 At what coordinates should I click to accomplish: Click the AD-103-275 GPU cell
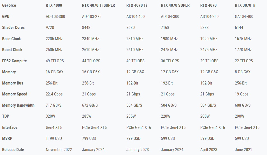tap(92, 17)
